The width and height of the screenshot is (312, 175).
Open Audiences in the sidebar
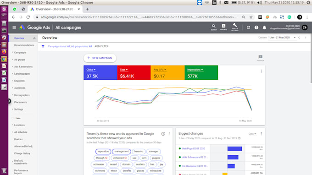[20, 88]
